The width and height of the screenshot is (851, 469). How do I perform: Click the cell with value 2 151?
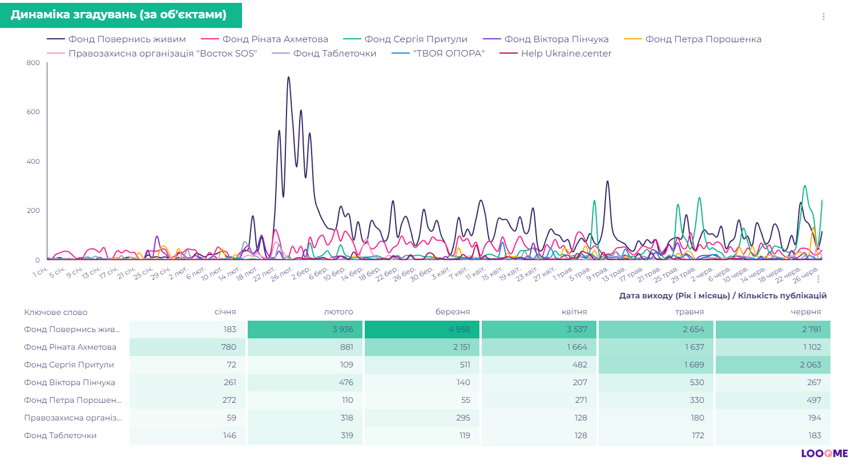point(422,347)
